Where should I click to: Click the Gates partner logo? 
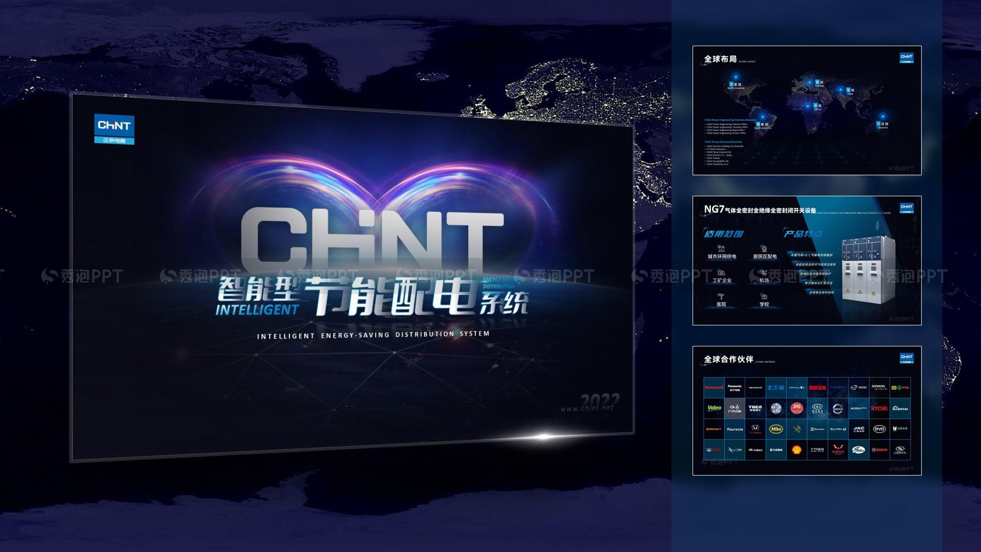pyautogui.click(x=858, y=450)
